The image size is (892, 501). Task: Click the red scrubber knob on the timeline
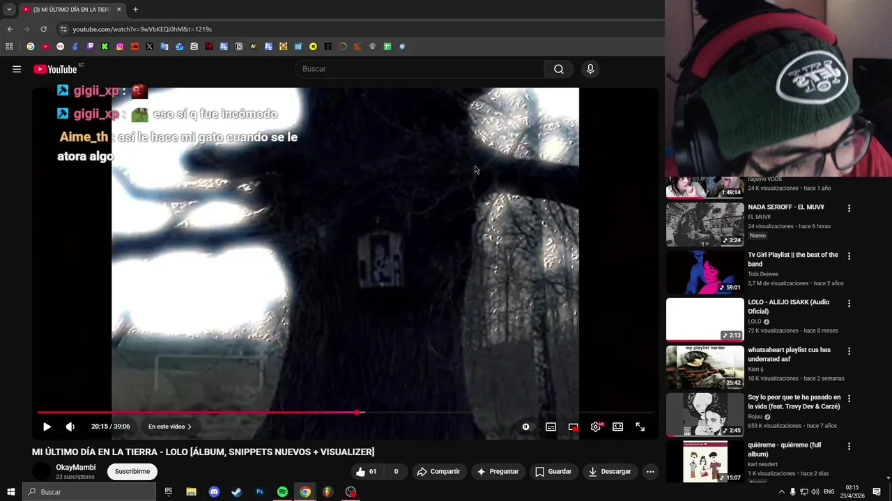pos(357,413)
